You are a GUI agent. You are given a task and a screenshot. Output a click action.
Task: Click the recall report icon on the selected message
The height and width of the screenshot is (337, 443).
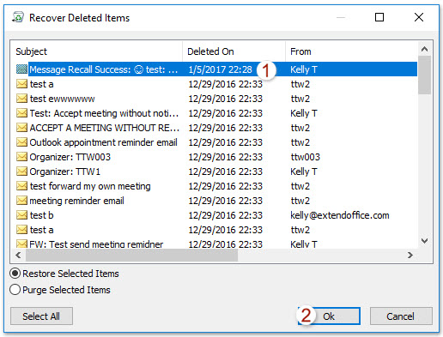21,69
